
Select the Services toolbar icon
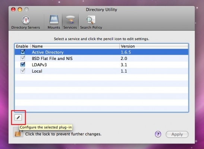pos(70,22)
